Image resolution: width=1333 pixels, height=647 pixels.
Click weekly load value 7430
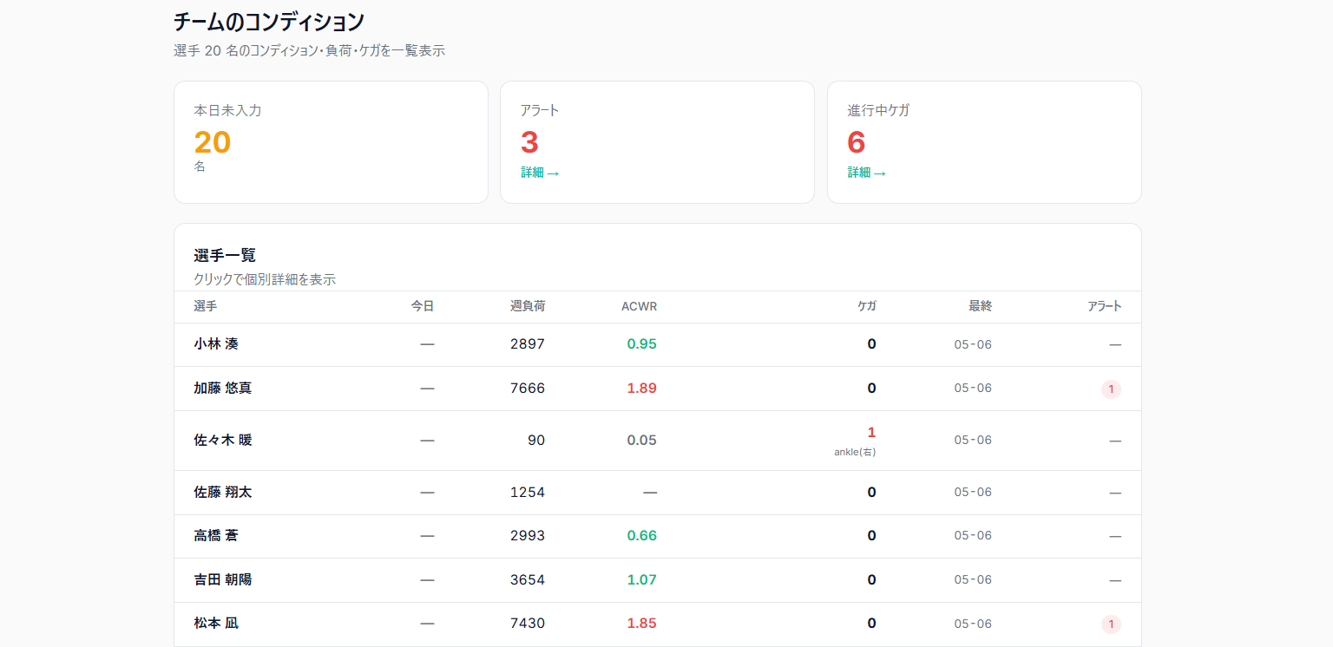pos(528,624)
